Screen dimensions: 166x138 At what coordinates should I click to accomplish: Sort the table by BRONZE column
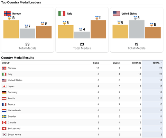coord(137,63)
